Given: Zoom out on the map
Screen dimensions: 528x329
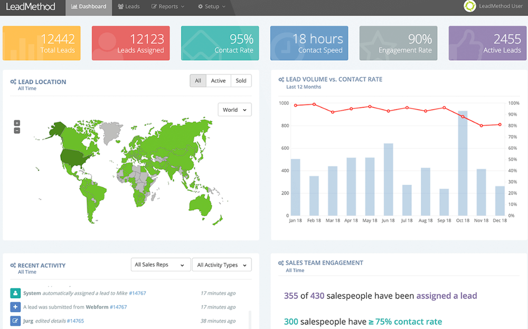Looking at the screenshot, I should (x=17, y=131).
